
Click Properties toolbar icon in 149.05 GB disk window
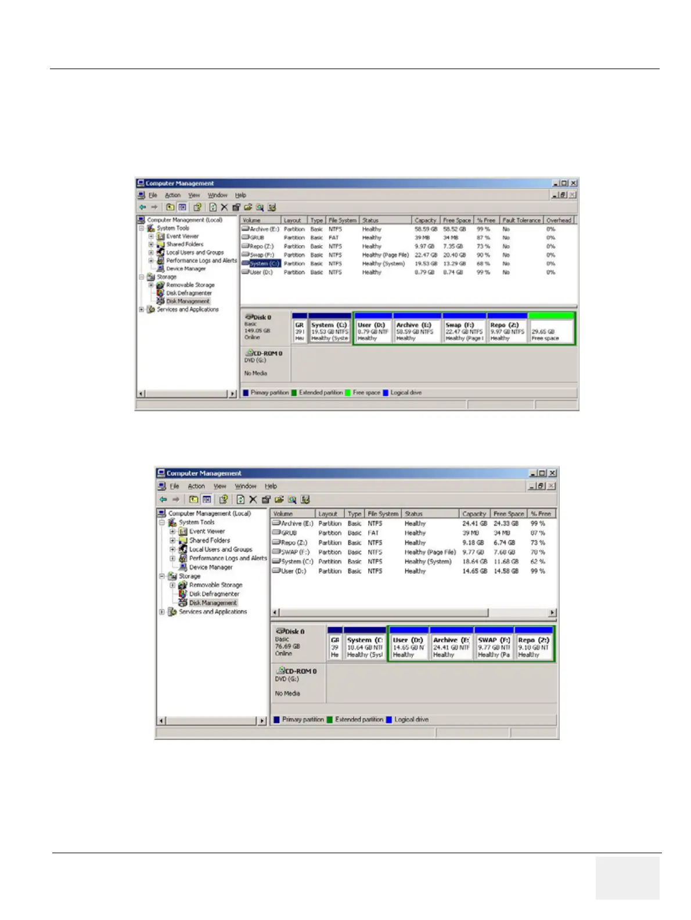click(x=236, y=207)
